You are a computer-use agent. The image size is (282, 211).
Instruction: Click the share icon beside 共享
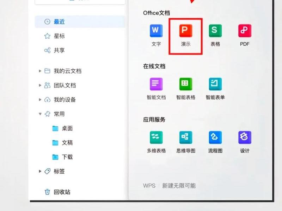click(x=47, y=50)
